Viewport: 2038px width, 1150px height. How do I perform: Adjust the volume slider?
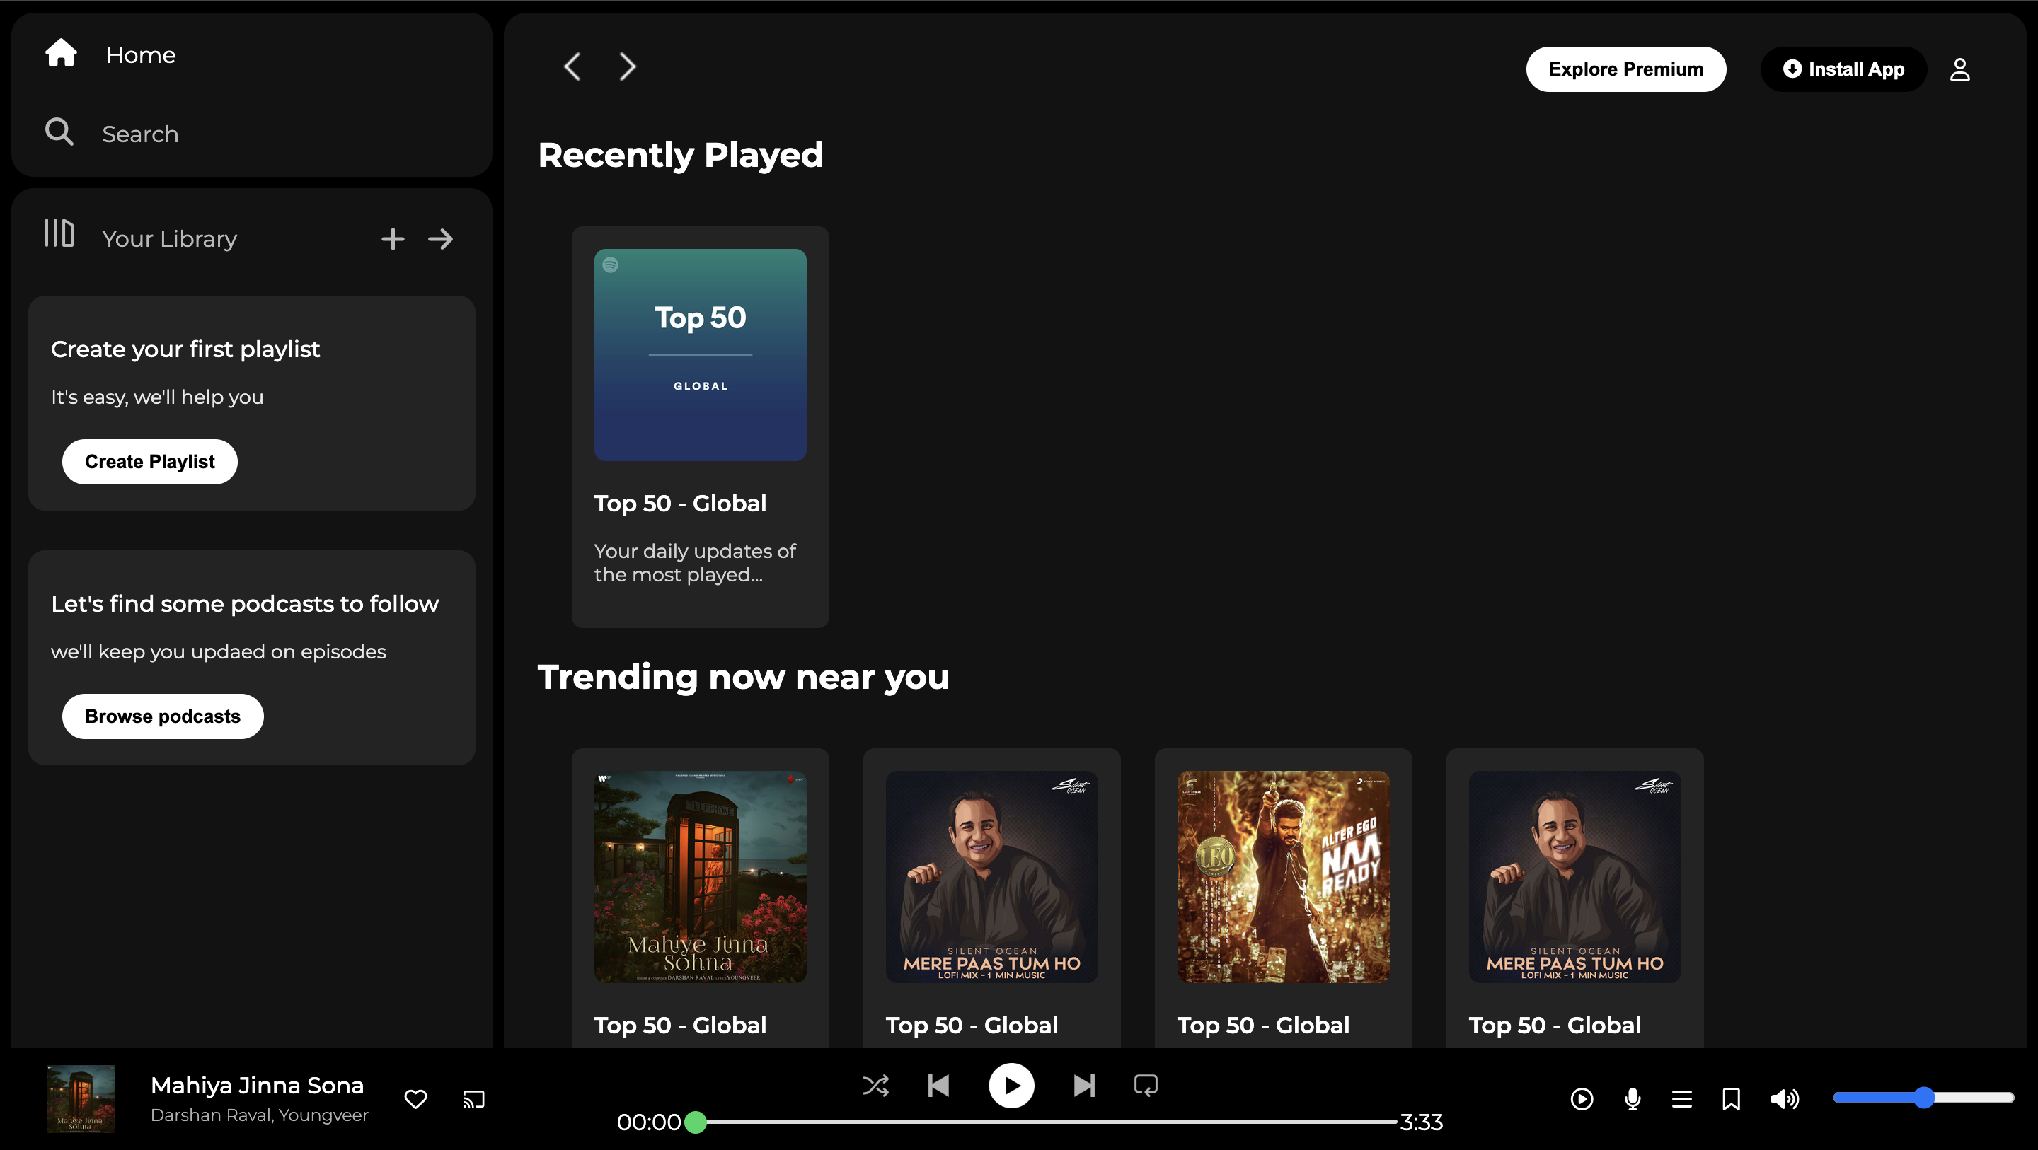1923,1098
